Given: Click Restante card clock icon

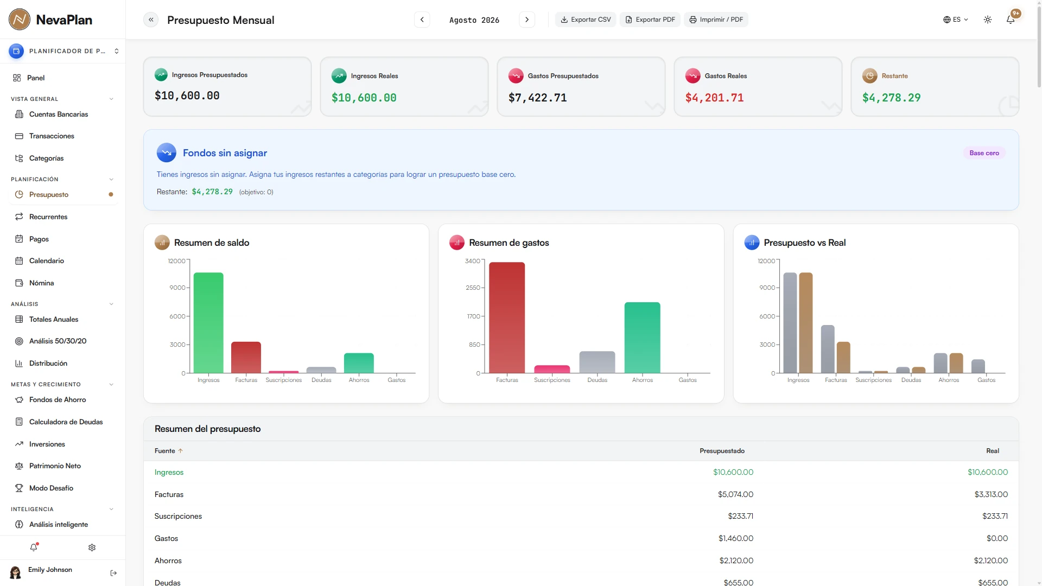Looking at the screenshot, I should tap(870, 76).
